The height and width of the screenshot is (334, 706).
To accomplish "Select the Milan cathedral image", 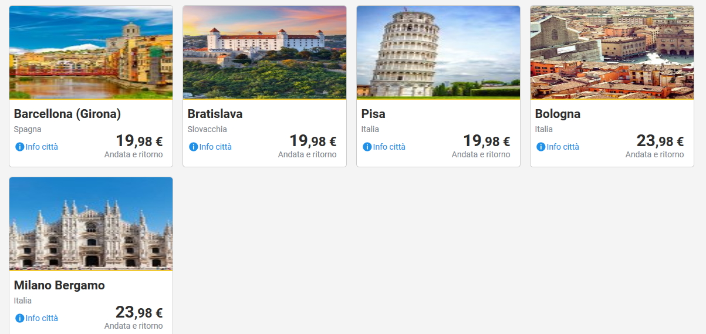I will tap(91, 224).
